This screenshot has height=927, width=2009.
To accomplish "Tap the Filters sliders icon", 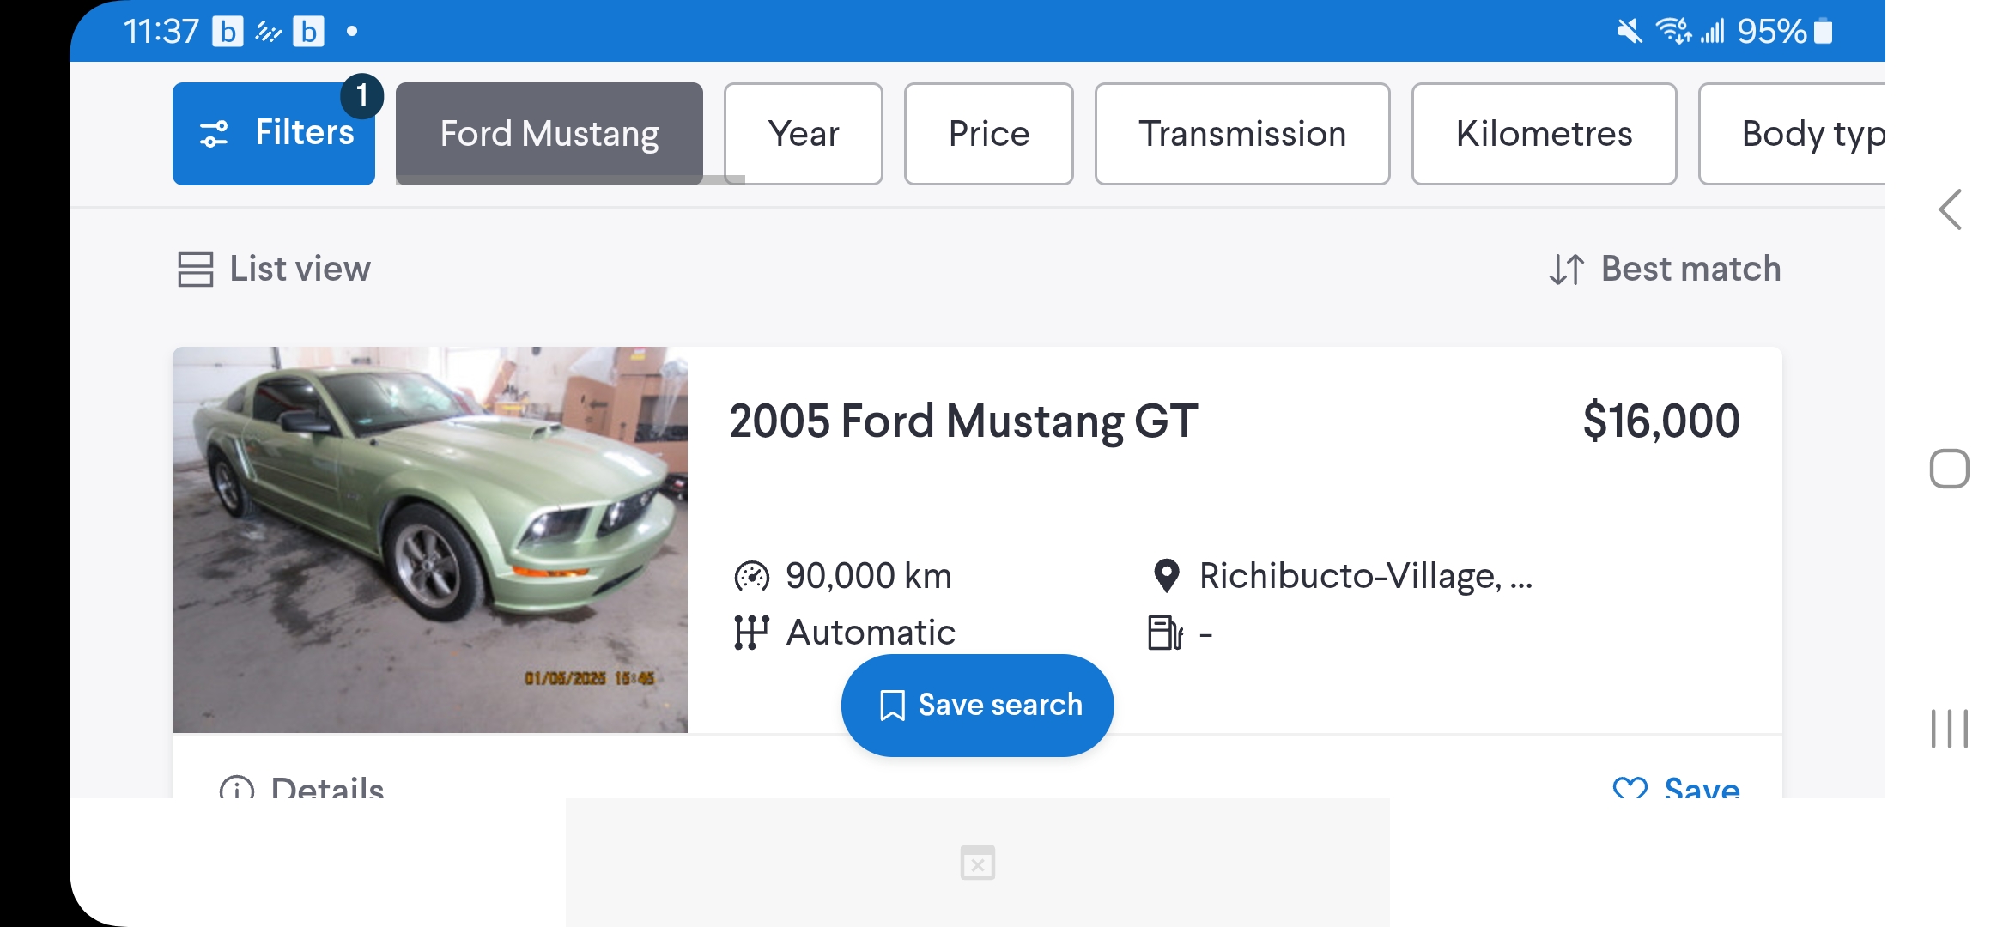I will pos(214,135).
